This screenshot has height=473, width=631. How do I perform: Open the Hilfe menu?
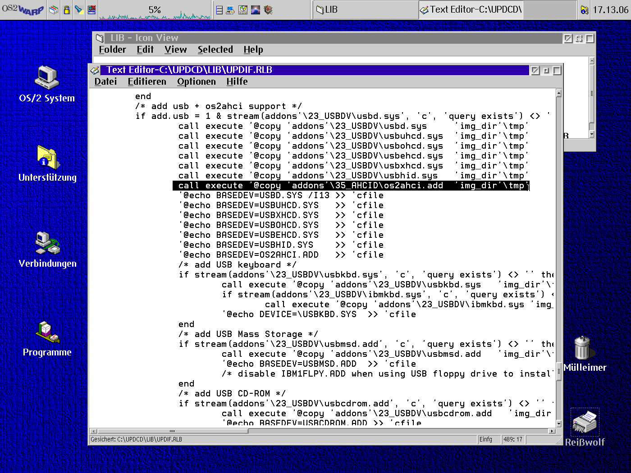(x=237, y=82)
